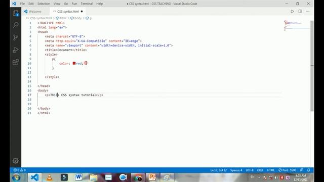Open the Manage gear menu
The width and height of the screenshot is (324, 182).
click(16, 161)
